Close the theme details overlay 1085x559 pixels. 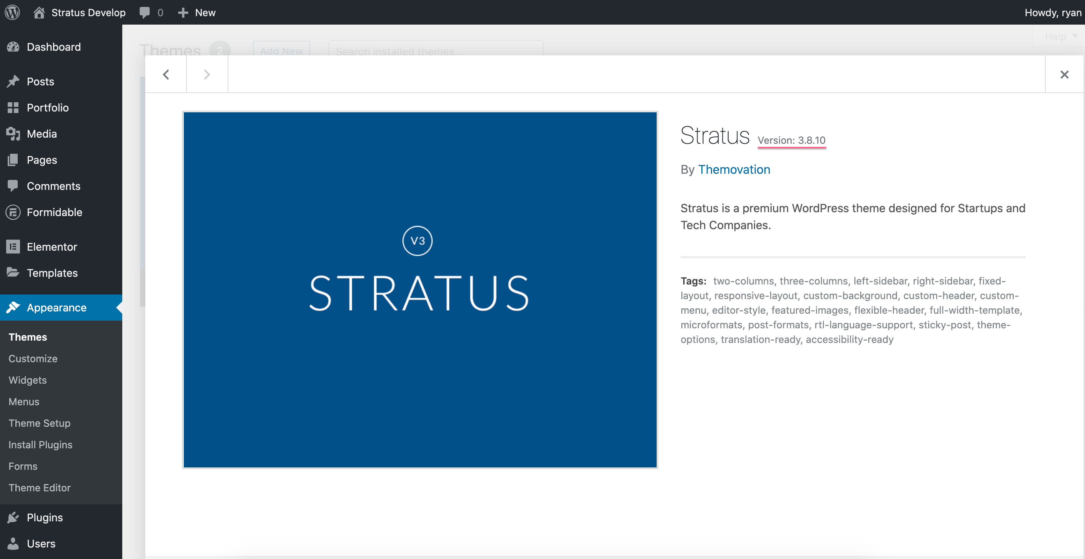[x=1064, y=74]
